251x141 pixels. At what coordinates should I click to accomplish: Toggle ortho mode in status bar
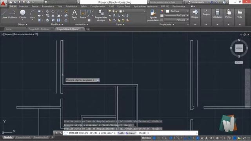pyautogui.click(x=166, y=138)
